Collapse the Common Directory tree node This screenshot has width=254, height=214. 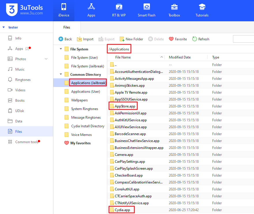coord(61,74)
